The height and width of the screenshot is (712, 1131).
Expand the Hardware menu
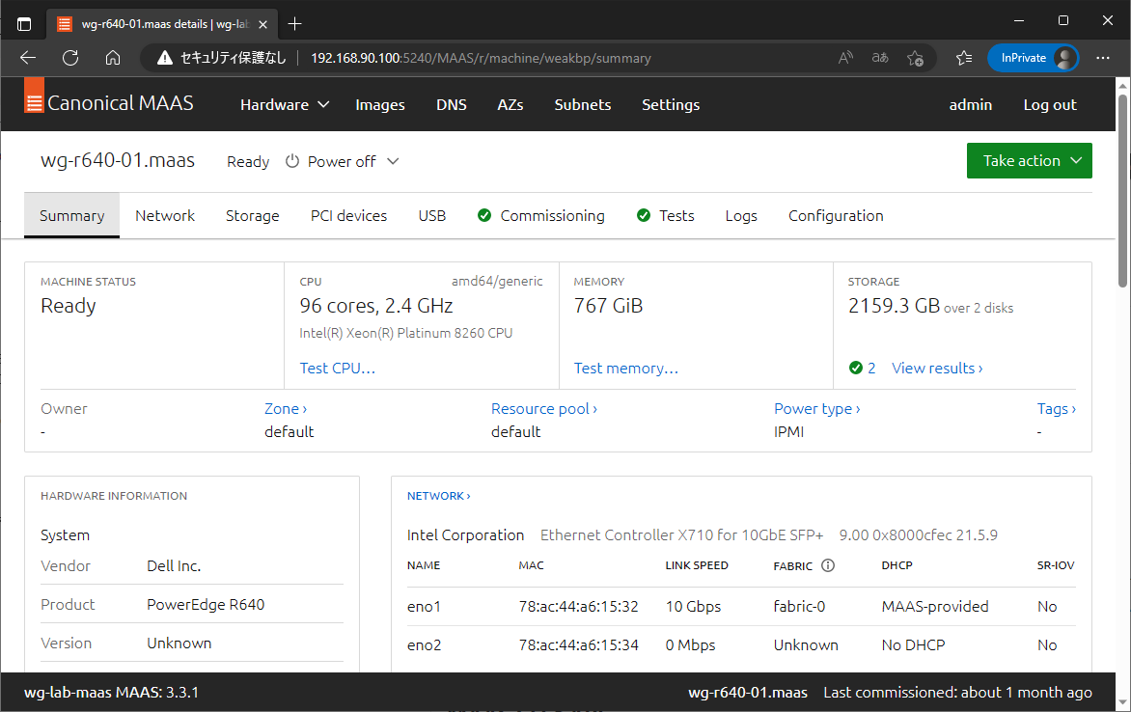click(284, 104)
